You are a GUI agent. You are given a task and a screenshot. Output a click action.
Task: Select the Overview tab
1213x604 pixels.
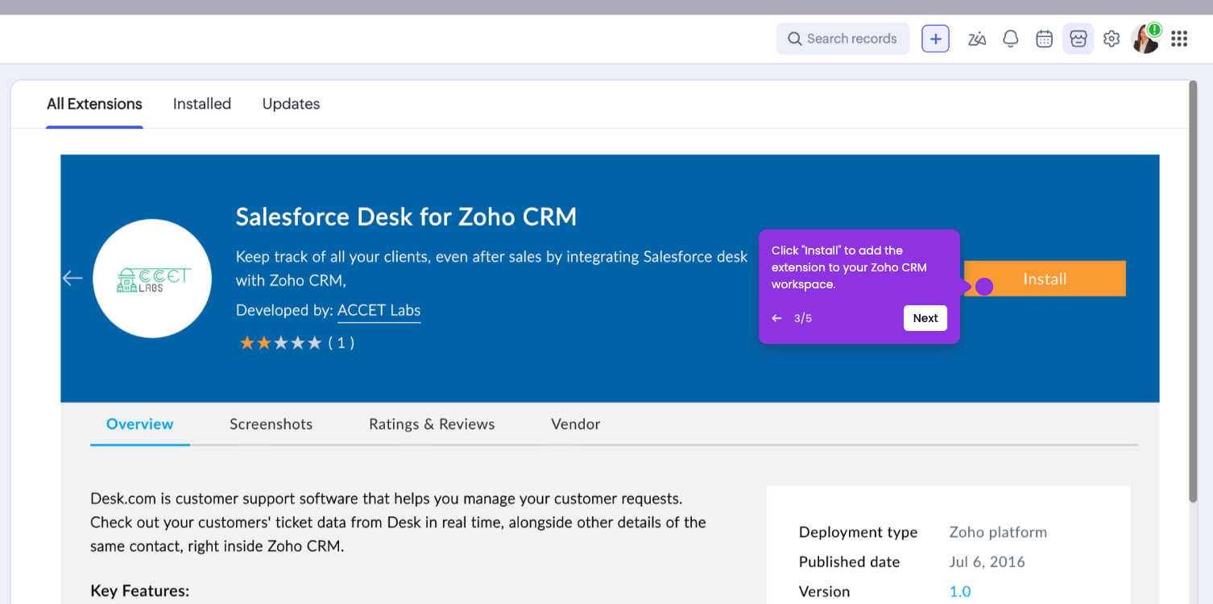click(x=140, y=424)
